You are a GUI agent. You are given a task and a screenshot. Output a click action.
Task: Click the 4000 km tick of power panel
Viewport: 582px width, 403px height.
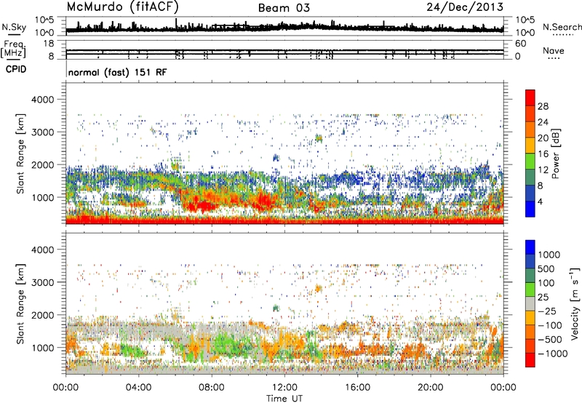(42, 100)
